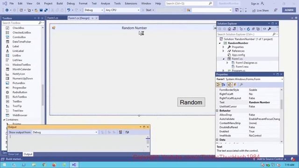
Task: Click the Open File folder icon
Action: pyautogui.click(x=36, y=10)
